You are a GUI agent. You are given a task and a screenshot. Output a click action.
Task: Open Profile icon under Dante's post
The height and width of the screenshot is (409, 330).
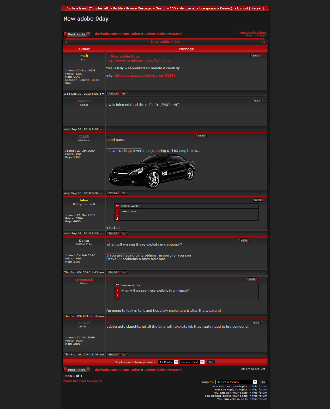[x=113, y=272]
